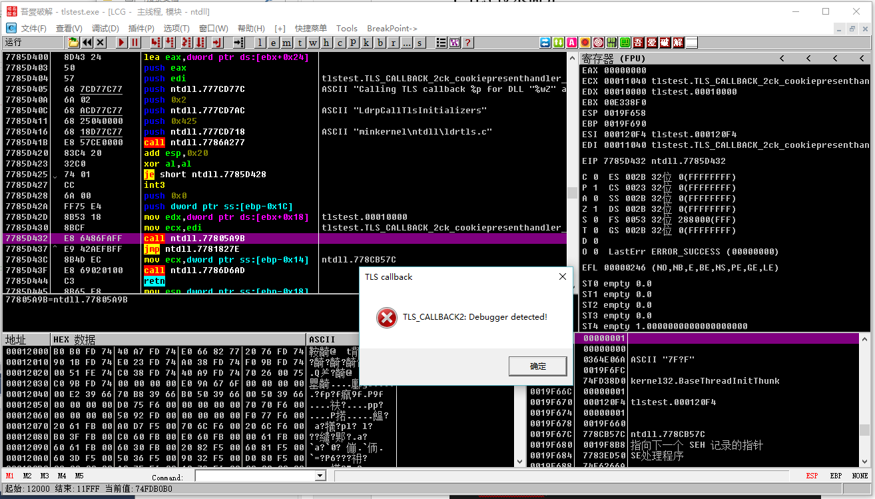Screen dimensions: 875x499
Task: Switch to M1 memory view button
Action: coord(10,476)
